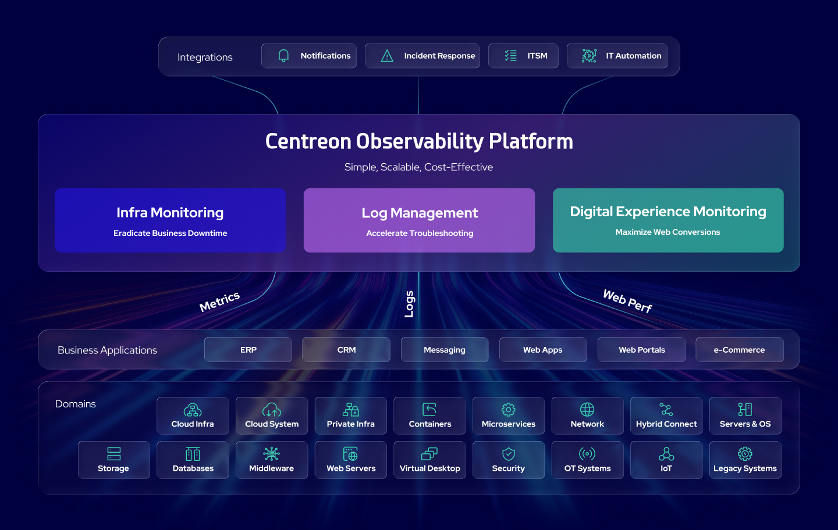Click the Network globe icon
Screen dimensions: 838x530
(587, 410)
